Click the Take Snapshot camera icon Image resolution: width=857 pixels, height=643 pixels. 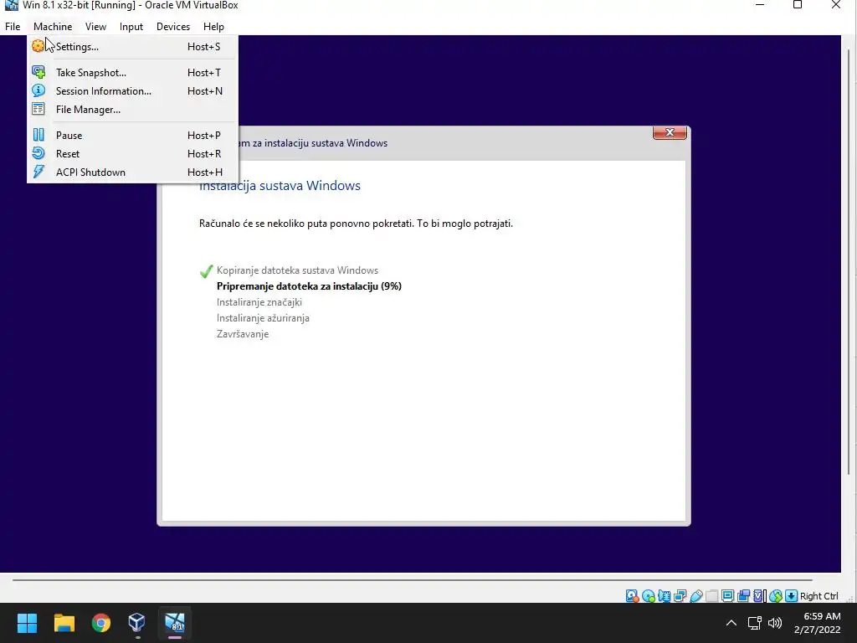pos(38,72)
